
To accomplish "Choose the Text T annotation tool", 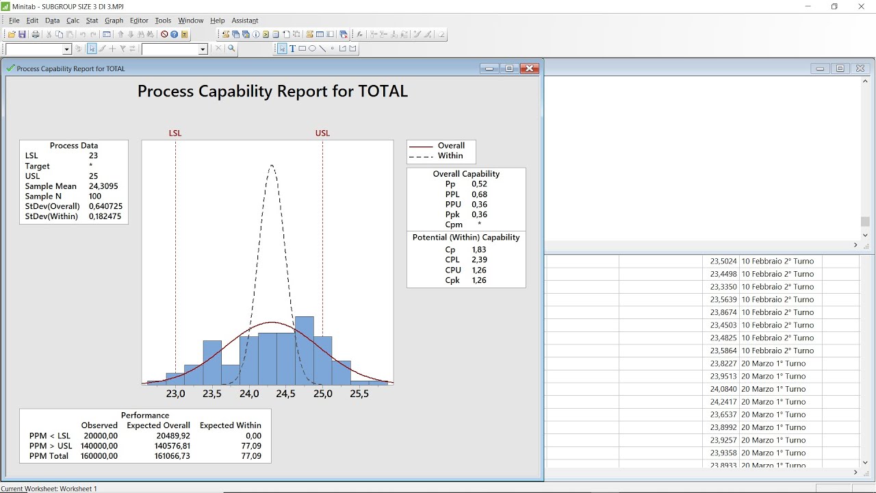I will tap(292, 49).
